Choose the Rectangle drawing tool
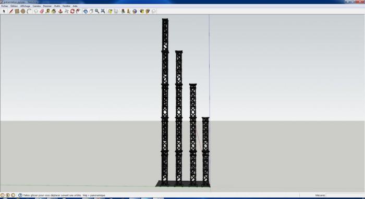 (x=17, y=11)
